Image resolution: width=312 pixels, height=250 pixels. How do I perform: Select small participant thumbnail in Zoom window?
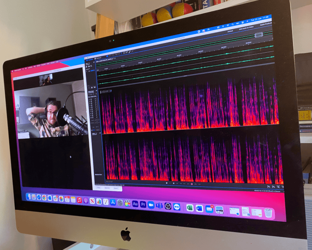(46, 79)
